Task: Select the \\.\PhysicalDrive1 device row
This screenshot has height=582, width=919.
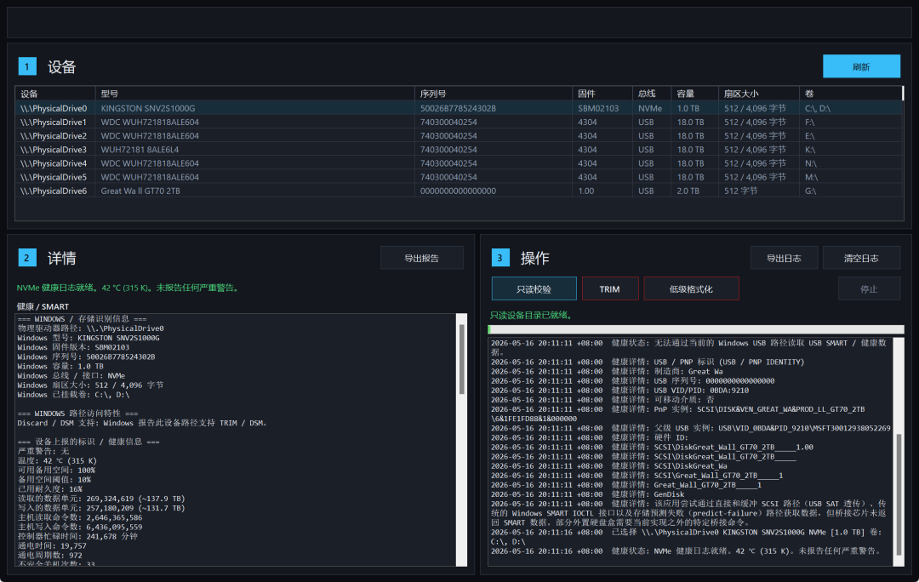Action: point(459,122)
